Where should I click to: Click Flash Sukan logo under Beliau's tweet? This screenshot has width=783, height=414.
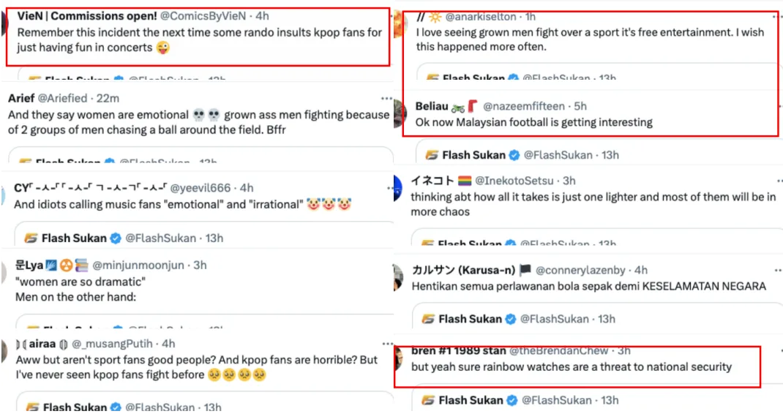(x=432, y=155)
